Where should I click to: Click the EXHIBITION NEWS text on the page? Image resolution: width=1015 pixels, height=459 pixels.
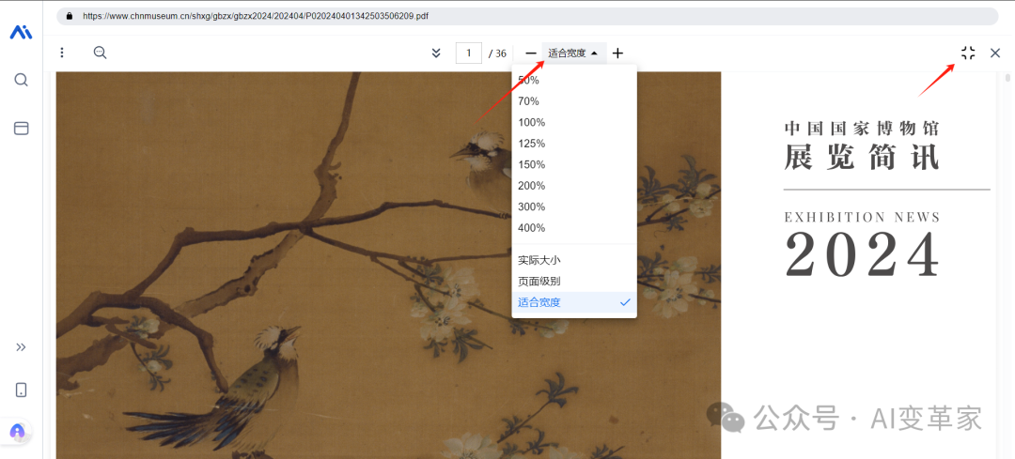862,217
